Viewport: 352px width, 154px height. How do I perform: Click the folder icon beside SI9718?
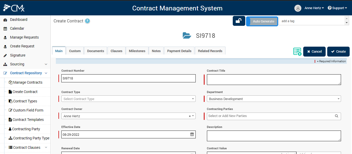[x=187, y=35]
